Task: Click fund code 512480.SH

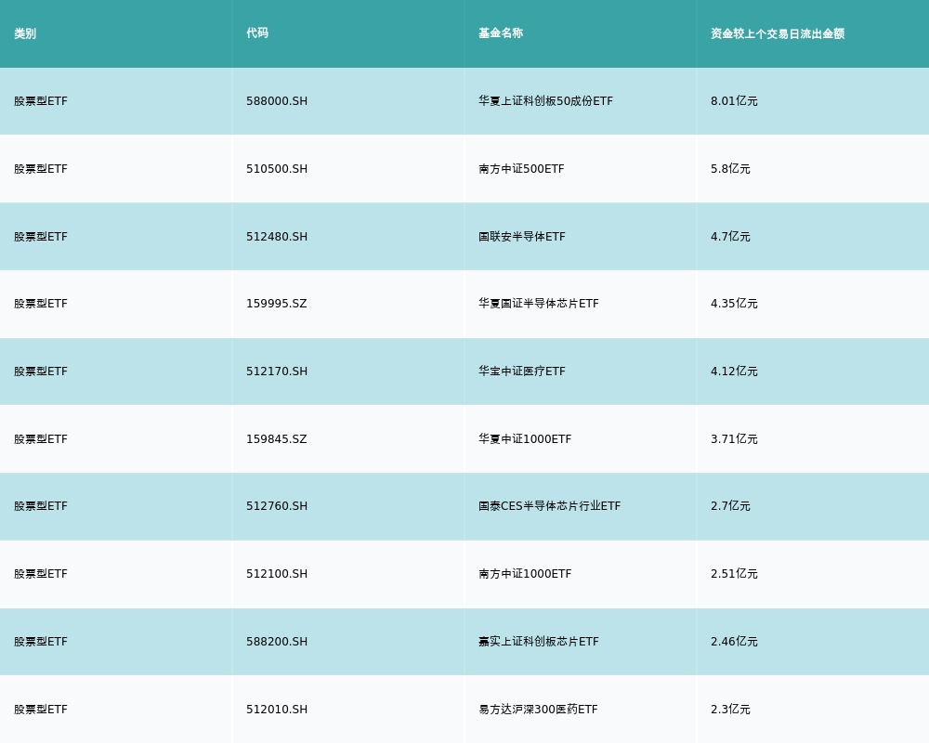Action: pos(277,237)
